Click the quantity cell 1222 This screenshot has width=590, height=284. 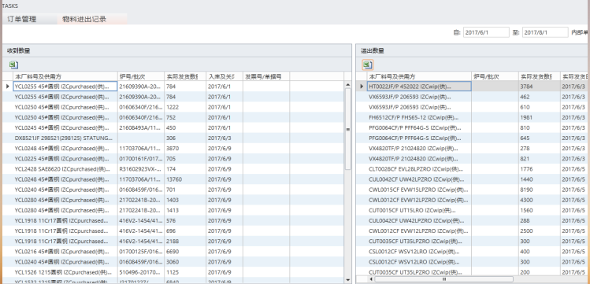point(185,107)
